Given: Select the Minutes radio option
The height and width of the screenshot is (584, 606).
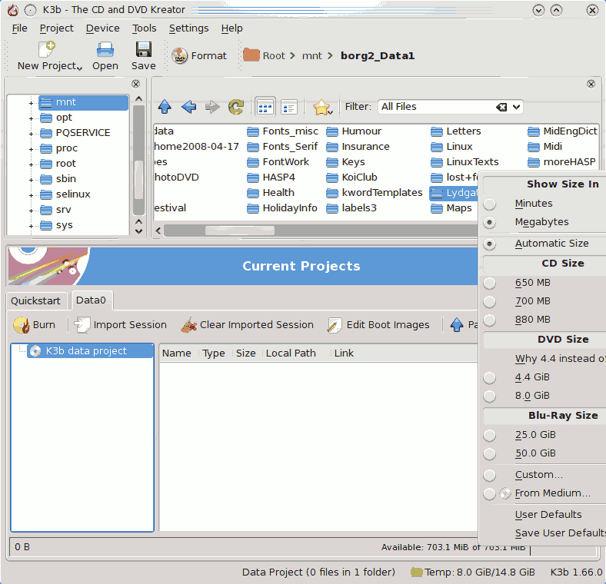Looking at the screenshot, I should (x=490, y=204).
